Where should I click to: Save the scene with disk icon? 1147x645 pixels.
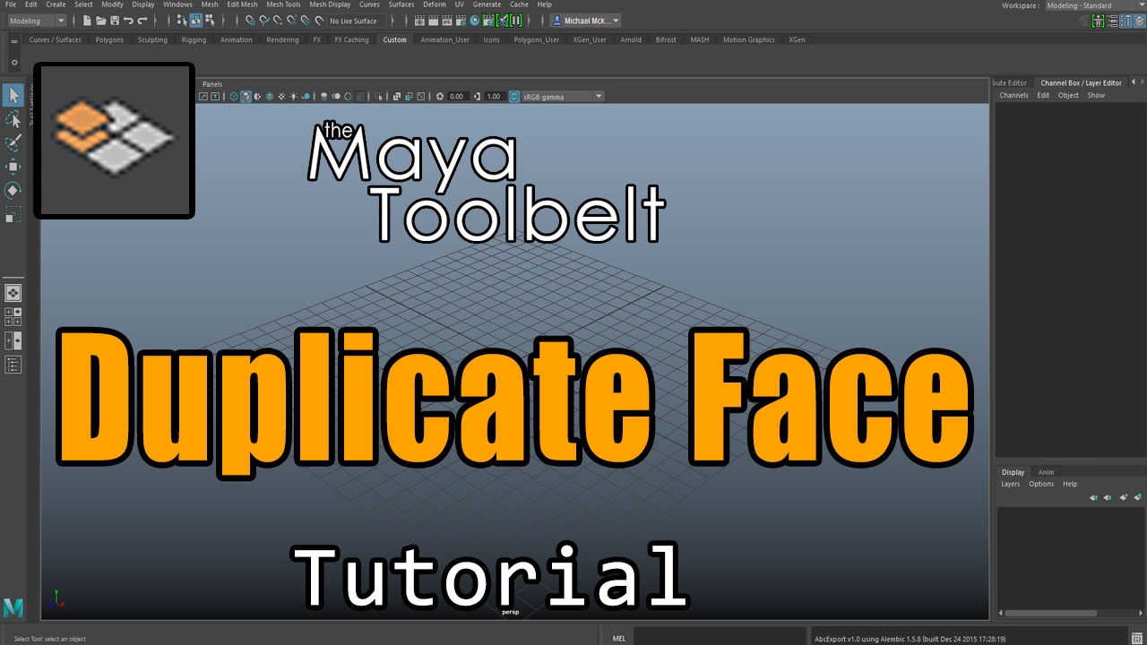coord(115,21)
